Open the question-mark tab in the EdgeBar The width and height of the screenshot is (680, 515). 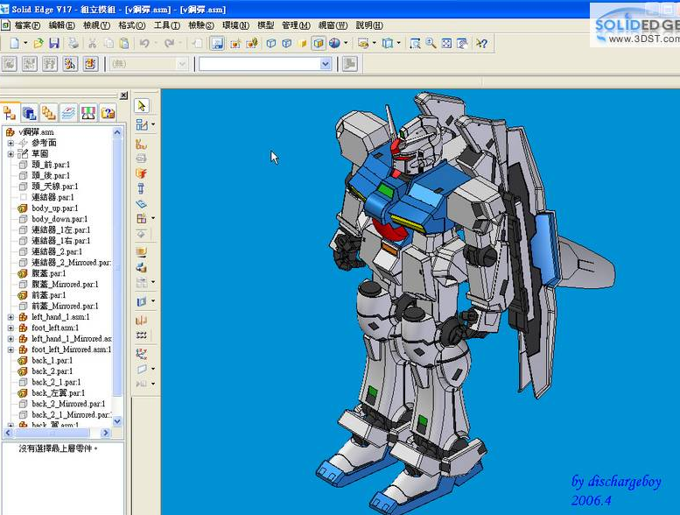tap(108, 113)
